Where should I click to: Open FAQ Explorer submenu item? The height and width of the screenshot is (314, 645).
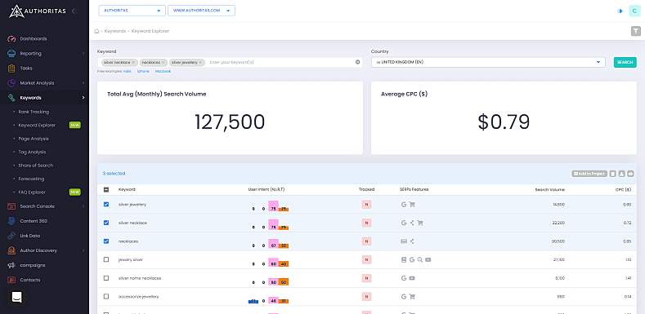tap(32, 192)
